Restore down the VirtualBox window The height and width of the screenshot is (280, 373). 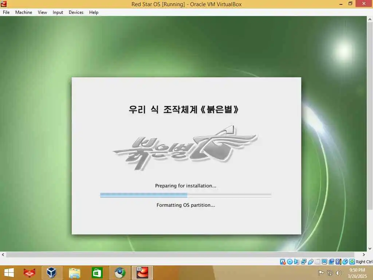[x=350, y=4]
